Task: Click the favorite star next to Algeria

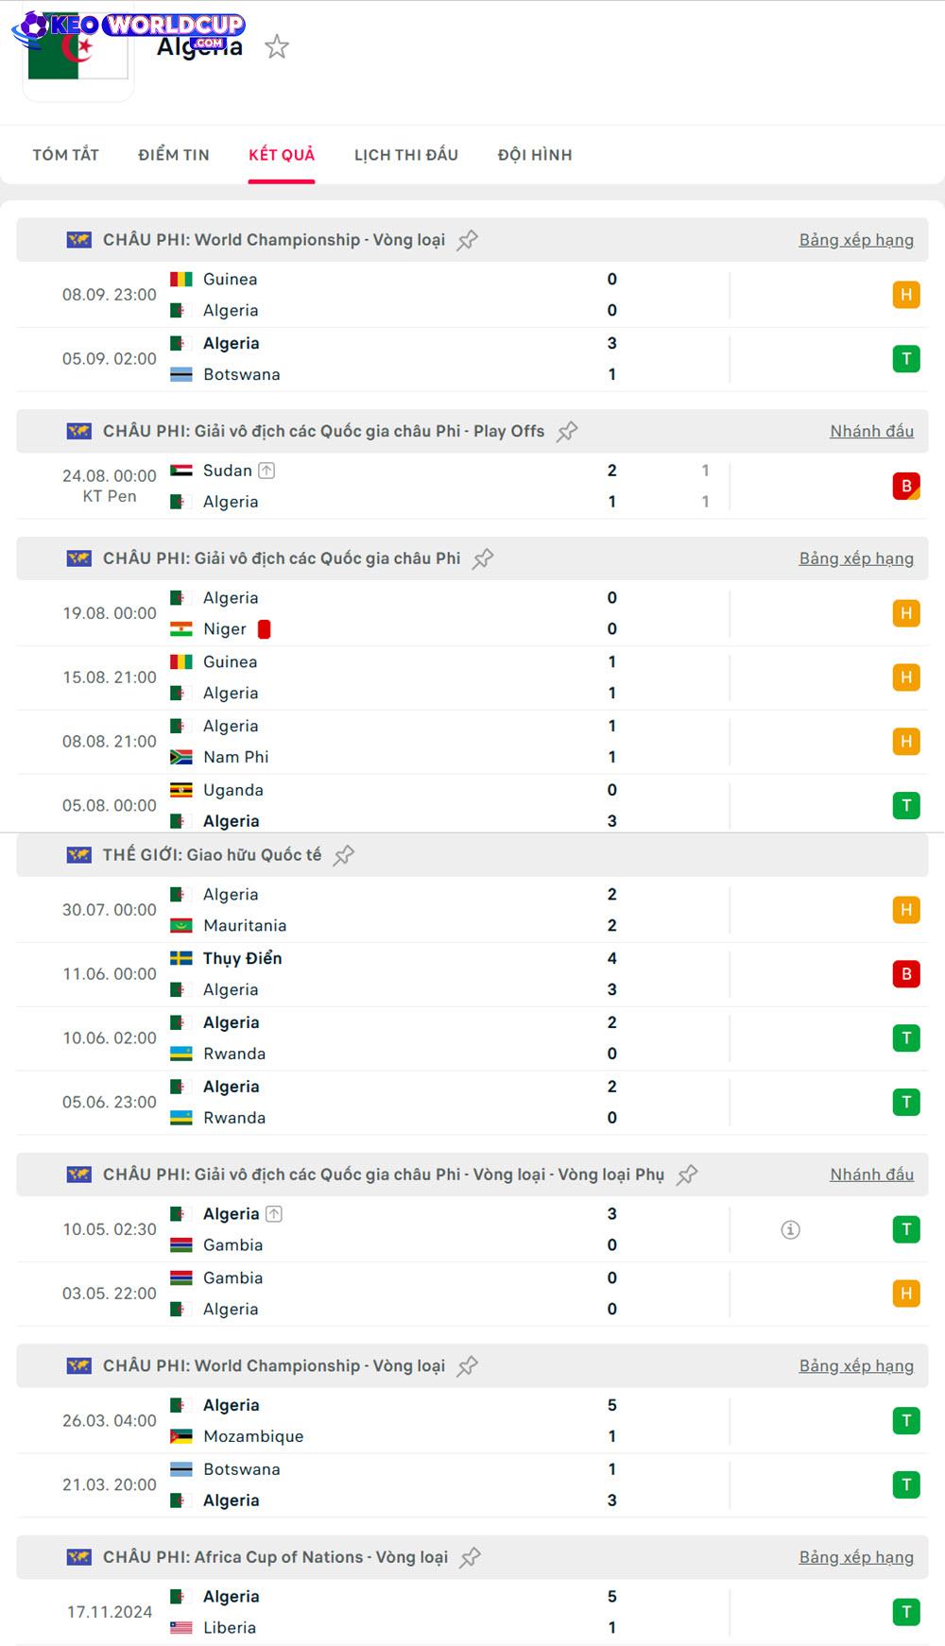Action: point(277,46)
